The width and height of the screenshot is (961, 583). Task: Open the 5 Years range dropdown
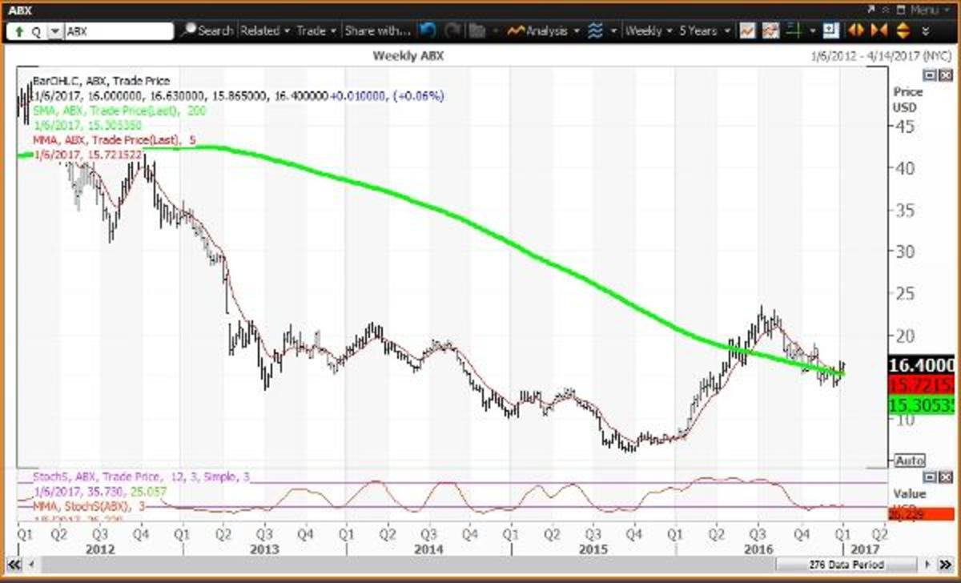click(705, 31)
